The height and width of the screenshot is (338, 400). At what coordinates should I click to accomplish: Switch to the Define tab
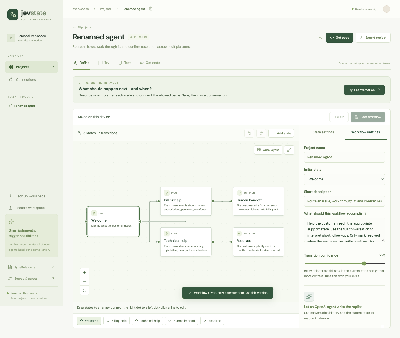[x=81, y=63]
